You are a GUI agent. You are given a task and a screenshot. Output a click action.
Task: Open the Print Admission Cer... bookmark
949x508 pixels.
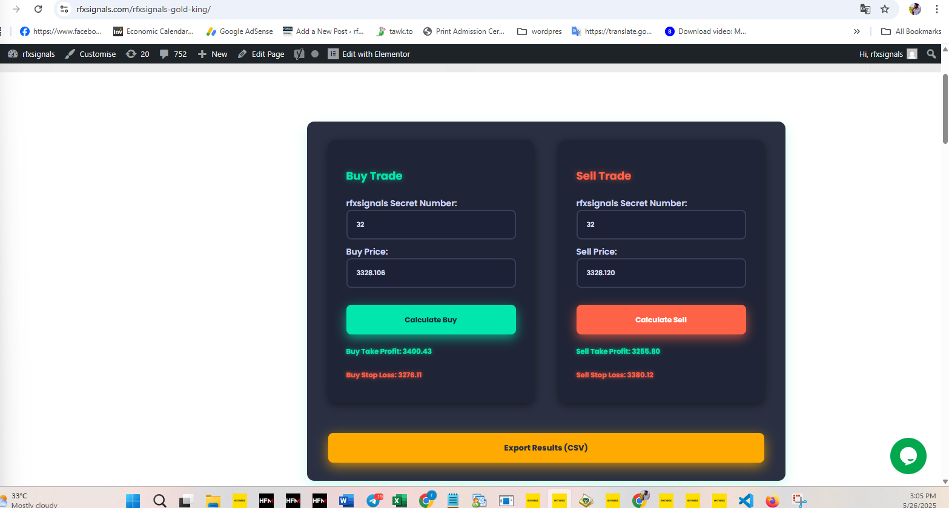tap(464, 31)
